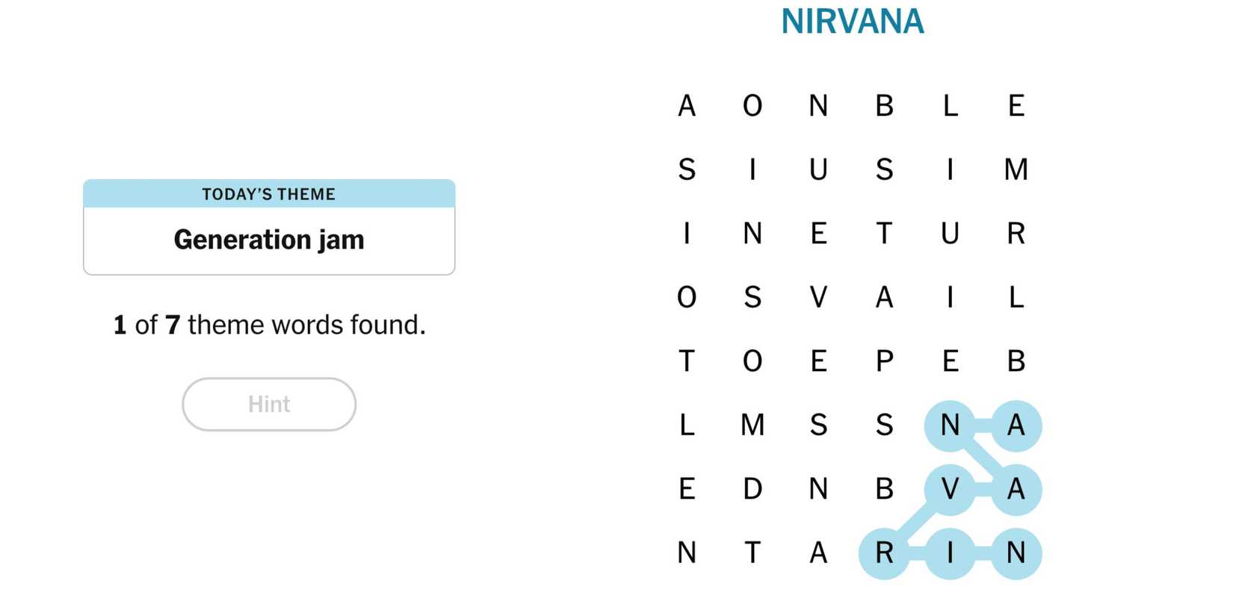Tap the letter T between N and A

coord(753,553)
